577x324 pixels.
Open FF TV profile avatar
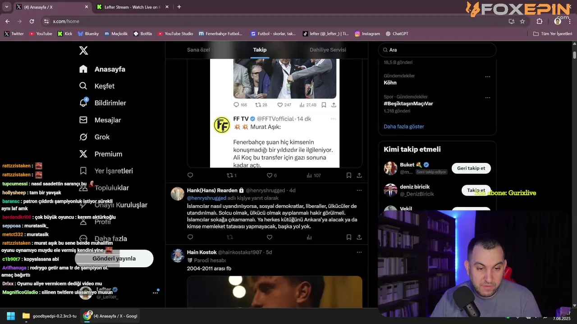pos(222,125)
